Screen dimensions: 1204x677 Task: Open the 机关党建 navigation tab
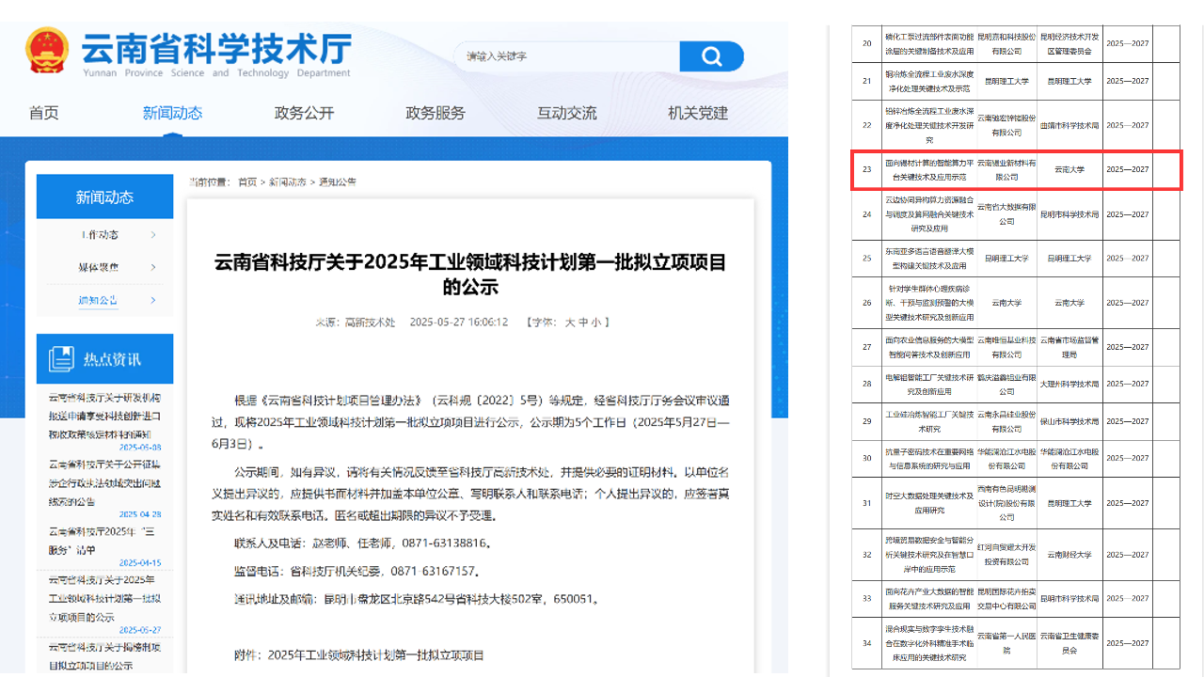pyautogui.click(x=698, y=113)
